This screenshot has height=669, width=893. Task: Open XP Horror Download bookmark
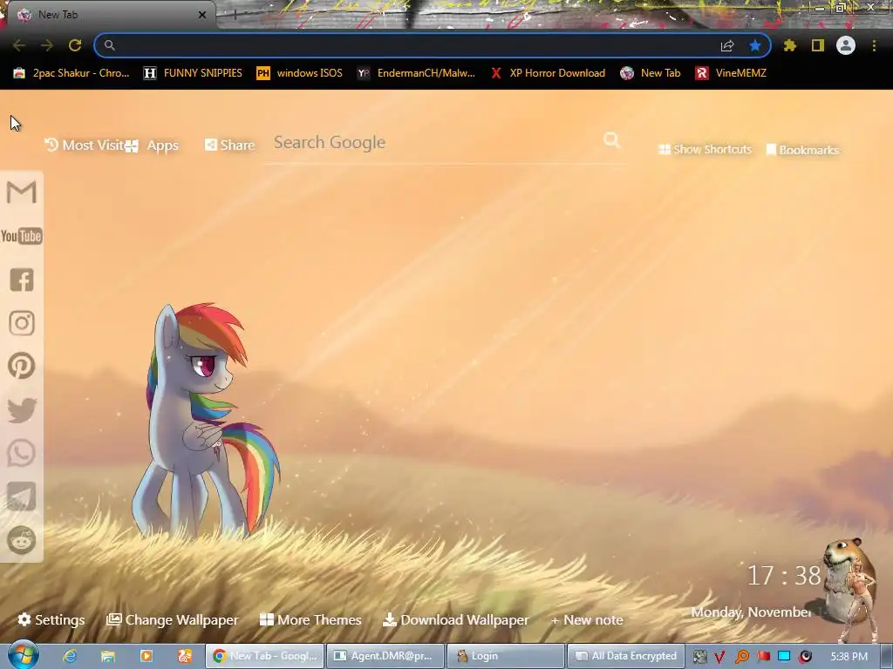click(x=548, y=73)
